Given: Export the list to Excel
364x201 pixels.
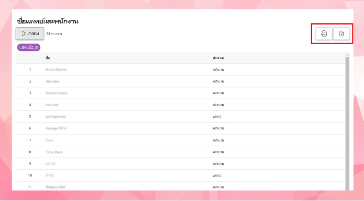Looking at the screenshot, I should click(341, 34).
